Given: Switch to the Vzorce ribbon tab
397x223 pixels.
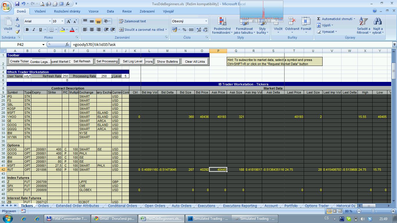Looking at the screenshot, I should click(93, 11).
